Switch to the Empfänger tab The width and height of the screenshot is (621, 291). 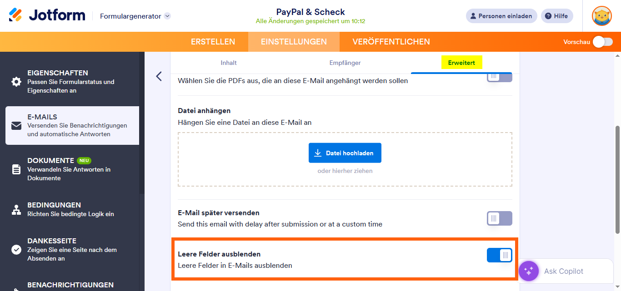point(345,63)
